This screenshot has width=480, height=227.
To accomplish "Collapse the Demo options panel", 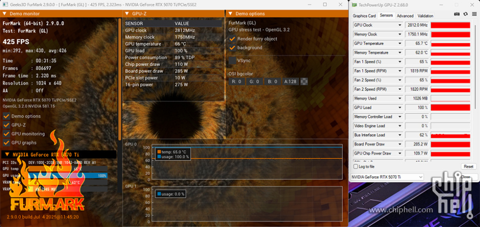I will click(x=231, y=14).
